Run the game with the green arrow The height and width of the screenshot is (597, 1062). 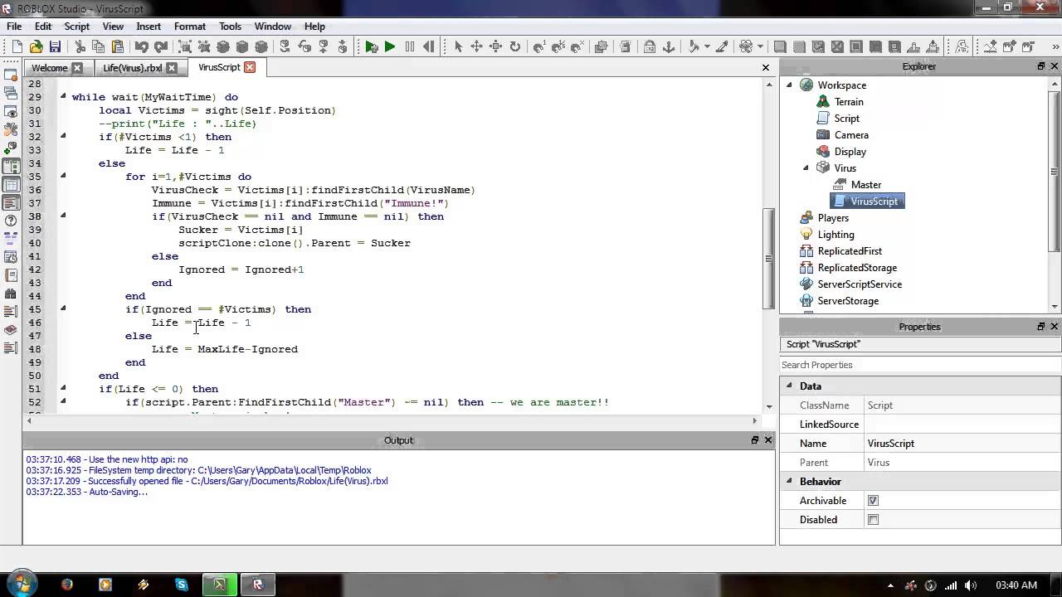pos(390,47)
